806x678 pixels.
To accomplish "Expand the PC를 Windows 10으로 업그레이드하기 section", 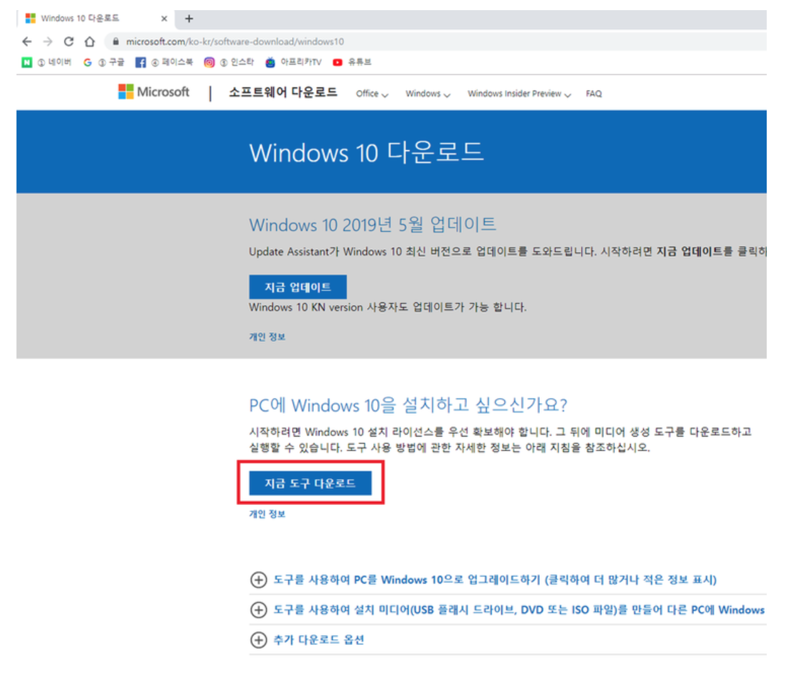I will point(483,580).
